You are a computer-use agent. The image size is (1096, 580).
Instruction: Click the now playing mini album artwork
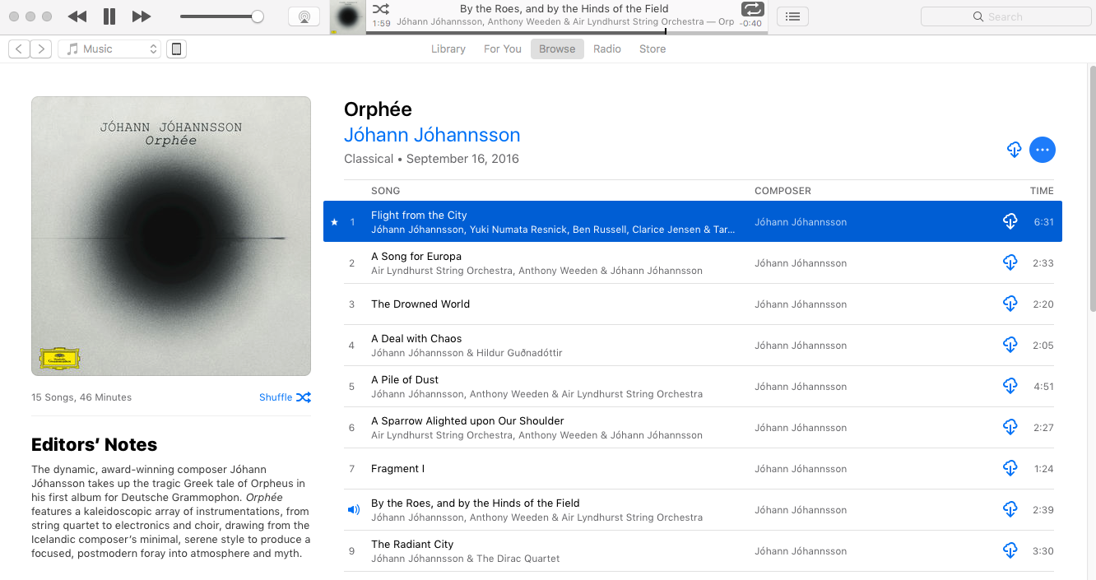pyautogui.click(x=348, y=17)
